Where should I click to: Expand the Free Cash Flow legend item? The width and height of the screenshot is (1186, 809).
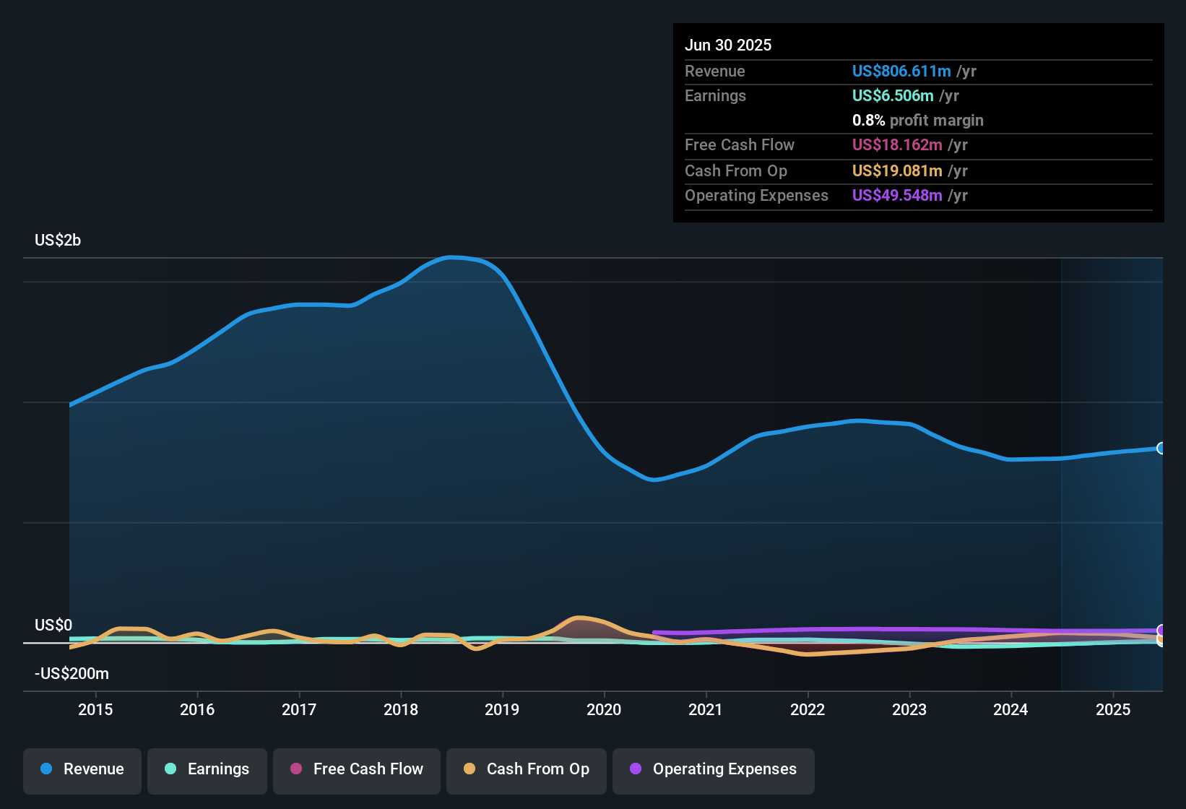pyautogui.click(x=356, y=769)
